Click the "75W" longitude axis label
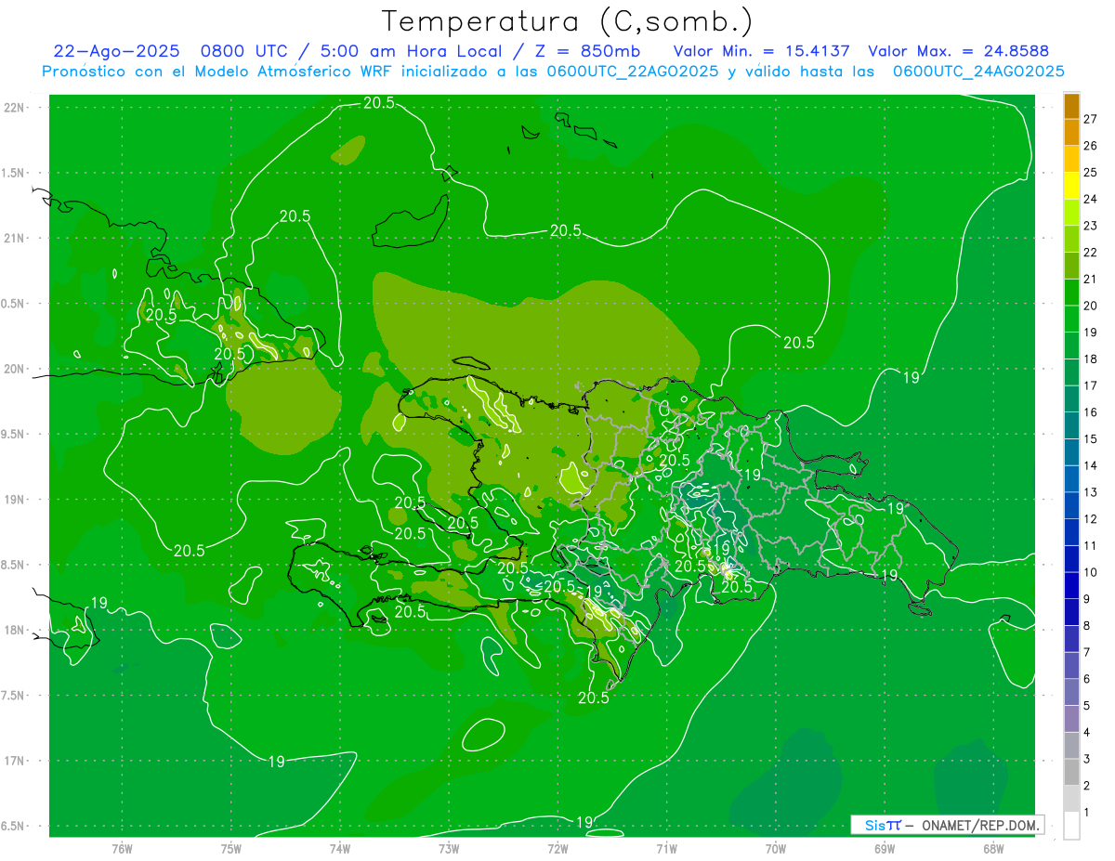The image size is (1115, 861). click(230, 848)
